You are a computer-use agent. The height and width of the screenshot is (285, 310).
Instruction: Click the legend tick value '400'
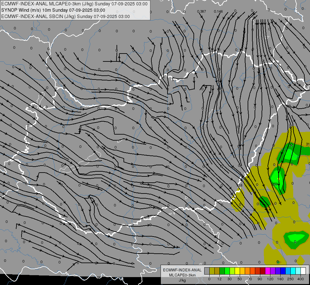pos(301,279)
